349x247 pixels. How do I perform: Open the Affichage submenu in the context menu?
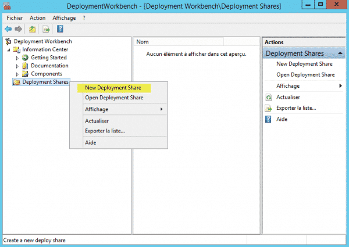[122, 109]
